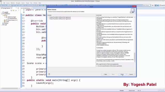Open the Source menu
The height and width of the screenshot is (92, 165).
click(8, 3)
